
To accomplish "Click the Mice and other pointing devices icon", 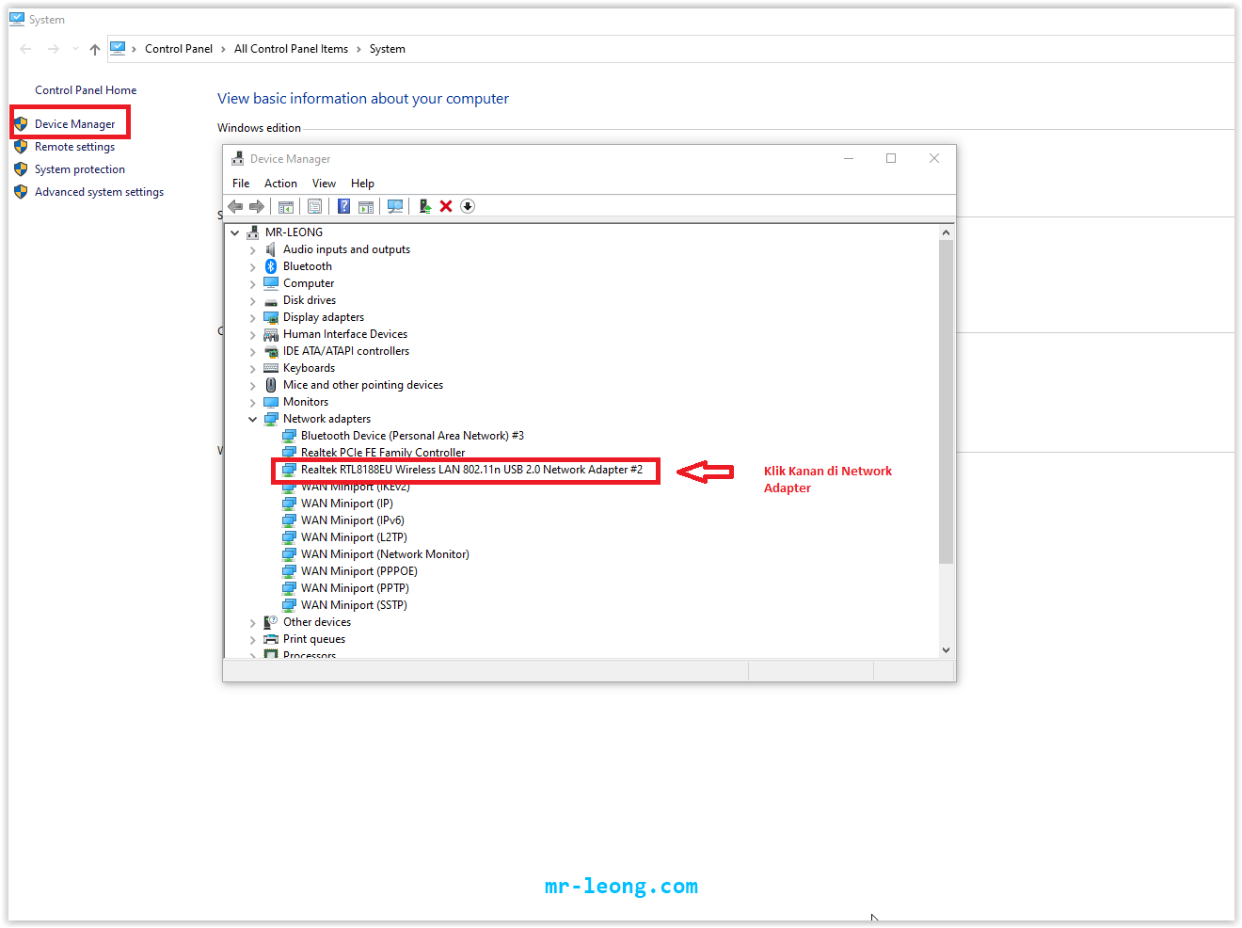I will click(x=271, y=385).
